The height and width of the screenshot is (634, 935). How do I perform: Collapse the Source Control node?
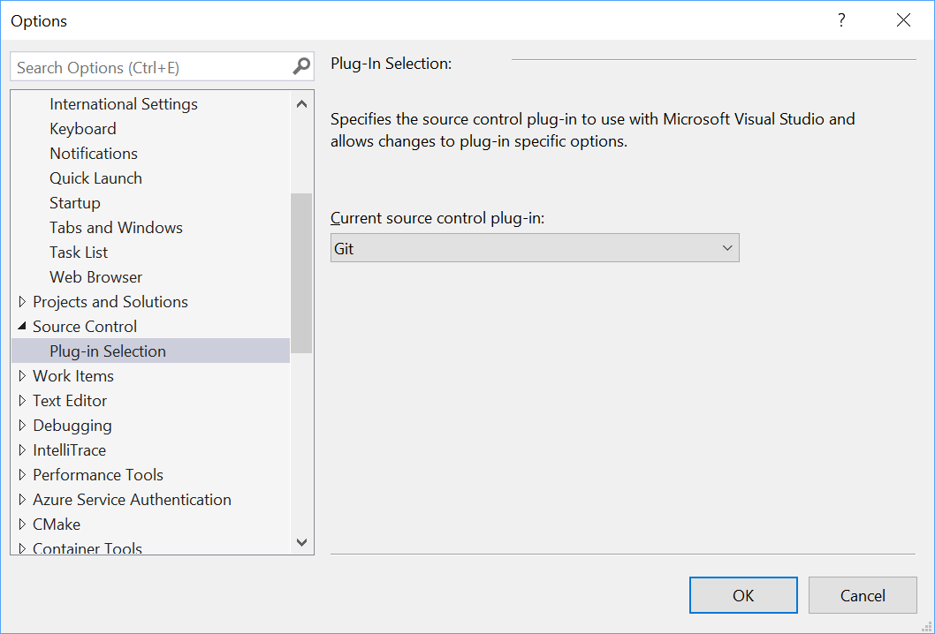[x=23, y=327]
